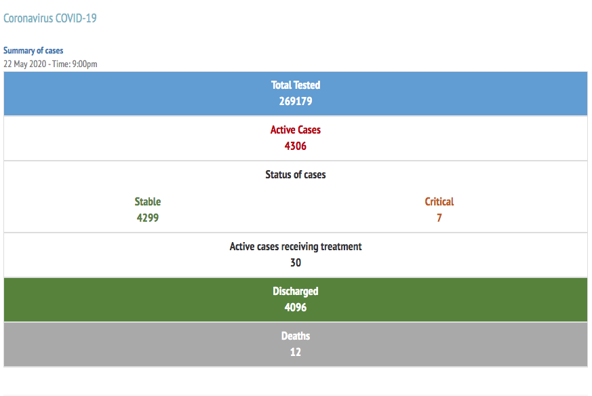Image resolution: width=592 pixels, height=396 pixels.
Task: Click the number 30 under treatment
Action: [x=296, y=262]
